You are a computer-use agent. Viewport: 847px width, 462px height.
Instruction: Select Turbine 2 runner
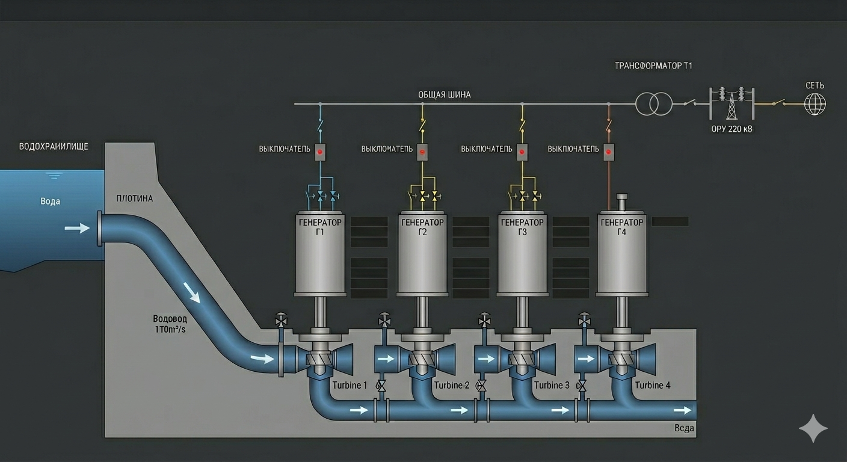pos(422,359)
